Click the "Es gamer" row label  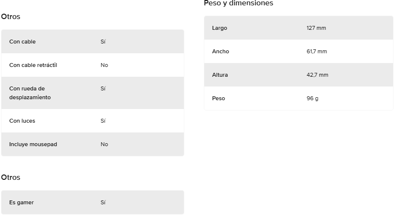pos(22,202)
